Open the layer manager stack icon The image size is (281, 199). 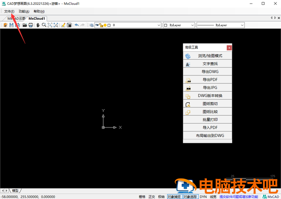(92, 25)
